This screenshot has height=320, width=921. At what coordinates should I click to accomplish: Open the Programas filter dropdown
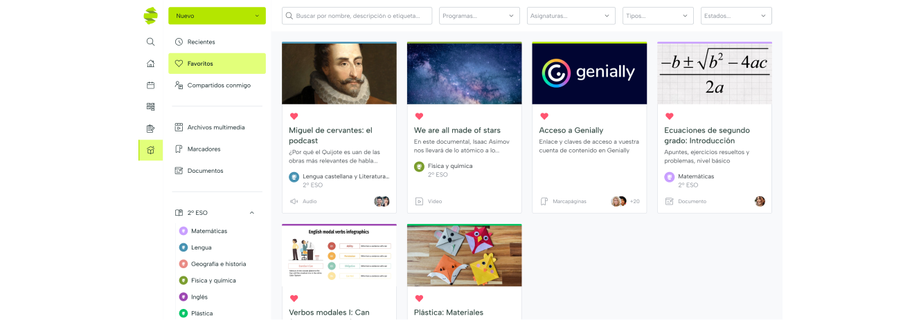(479, 16)
